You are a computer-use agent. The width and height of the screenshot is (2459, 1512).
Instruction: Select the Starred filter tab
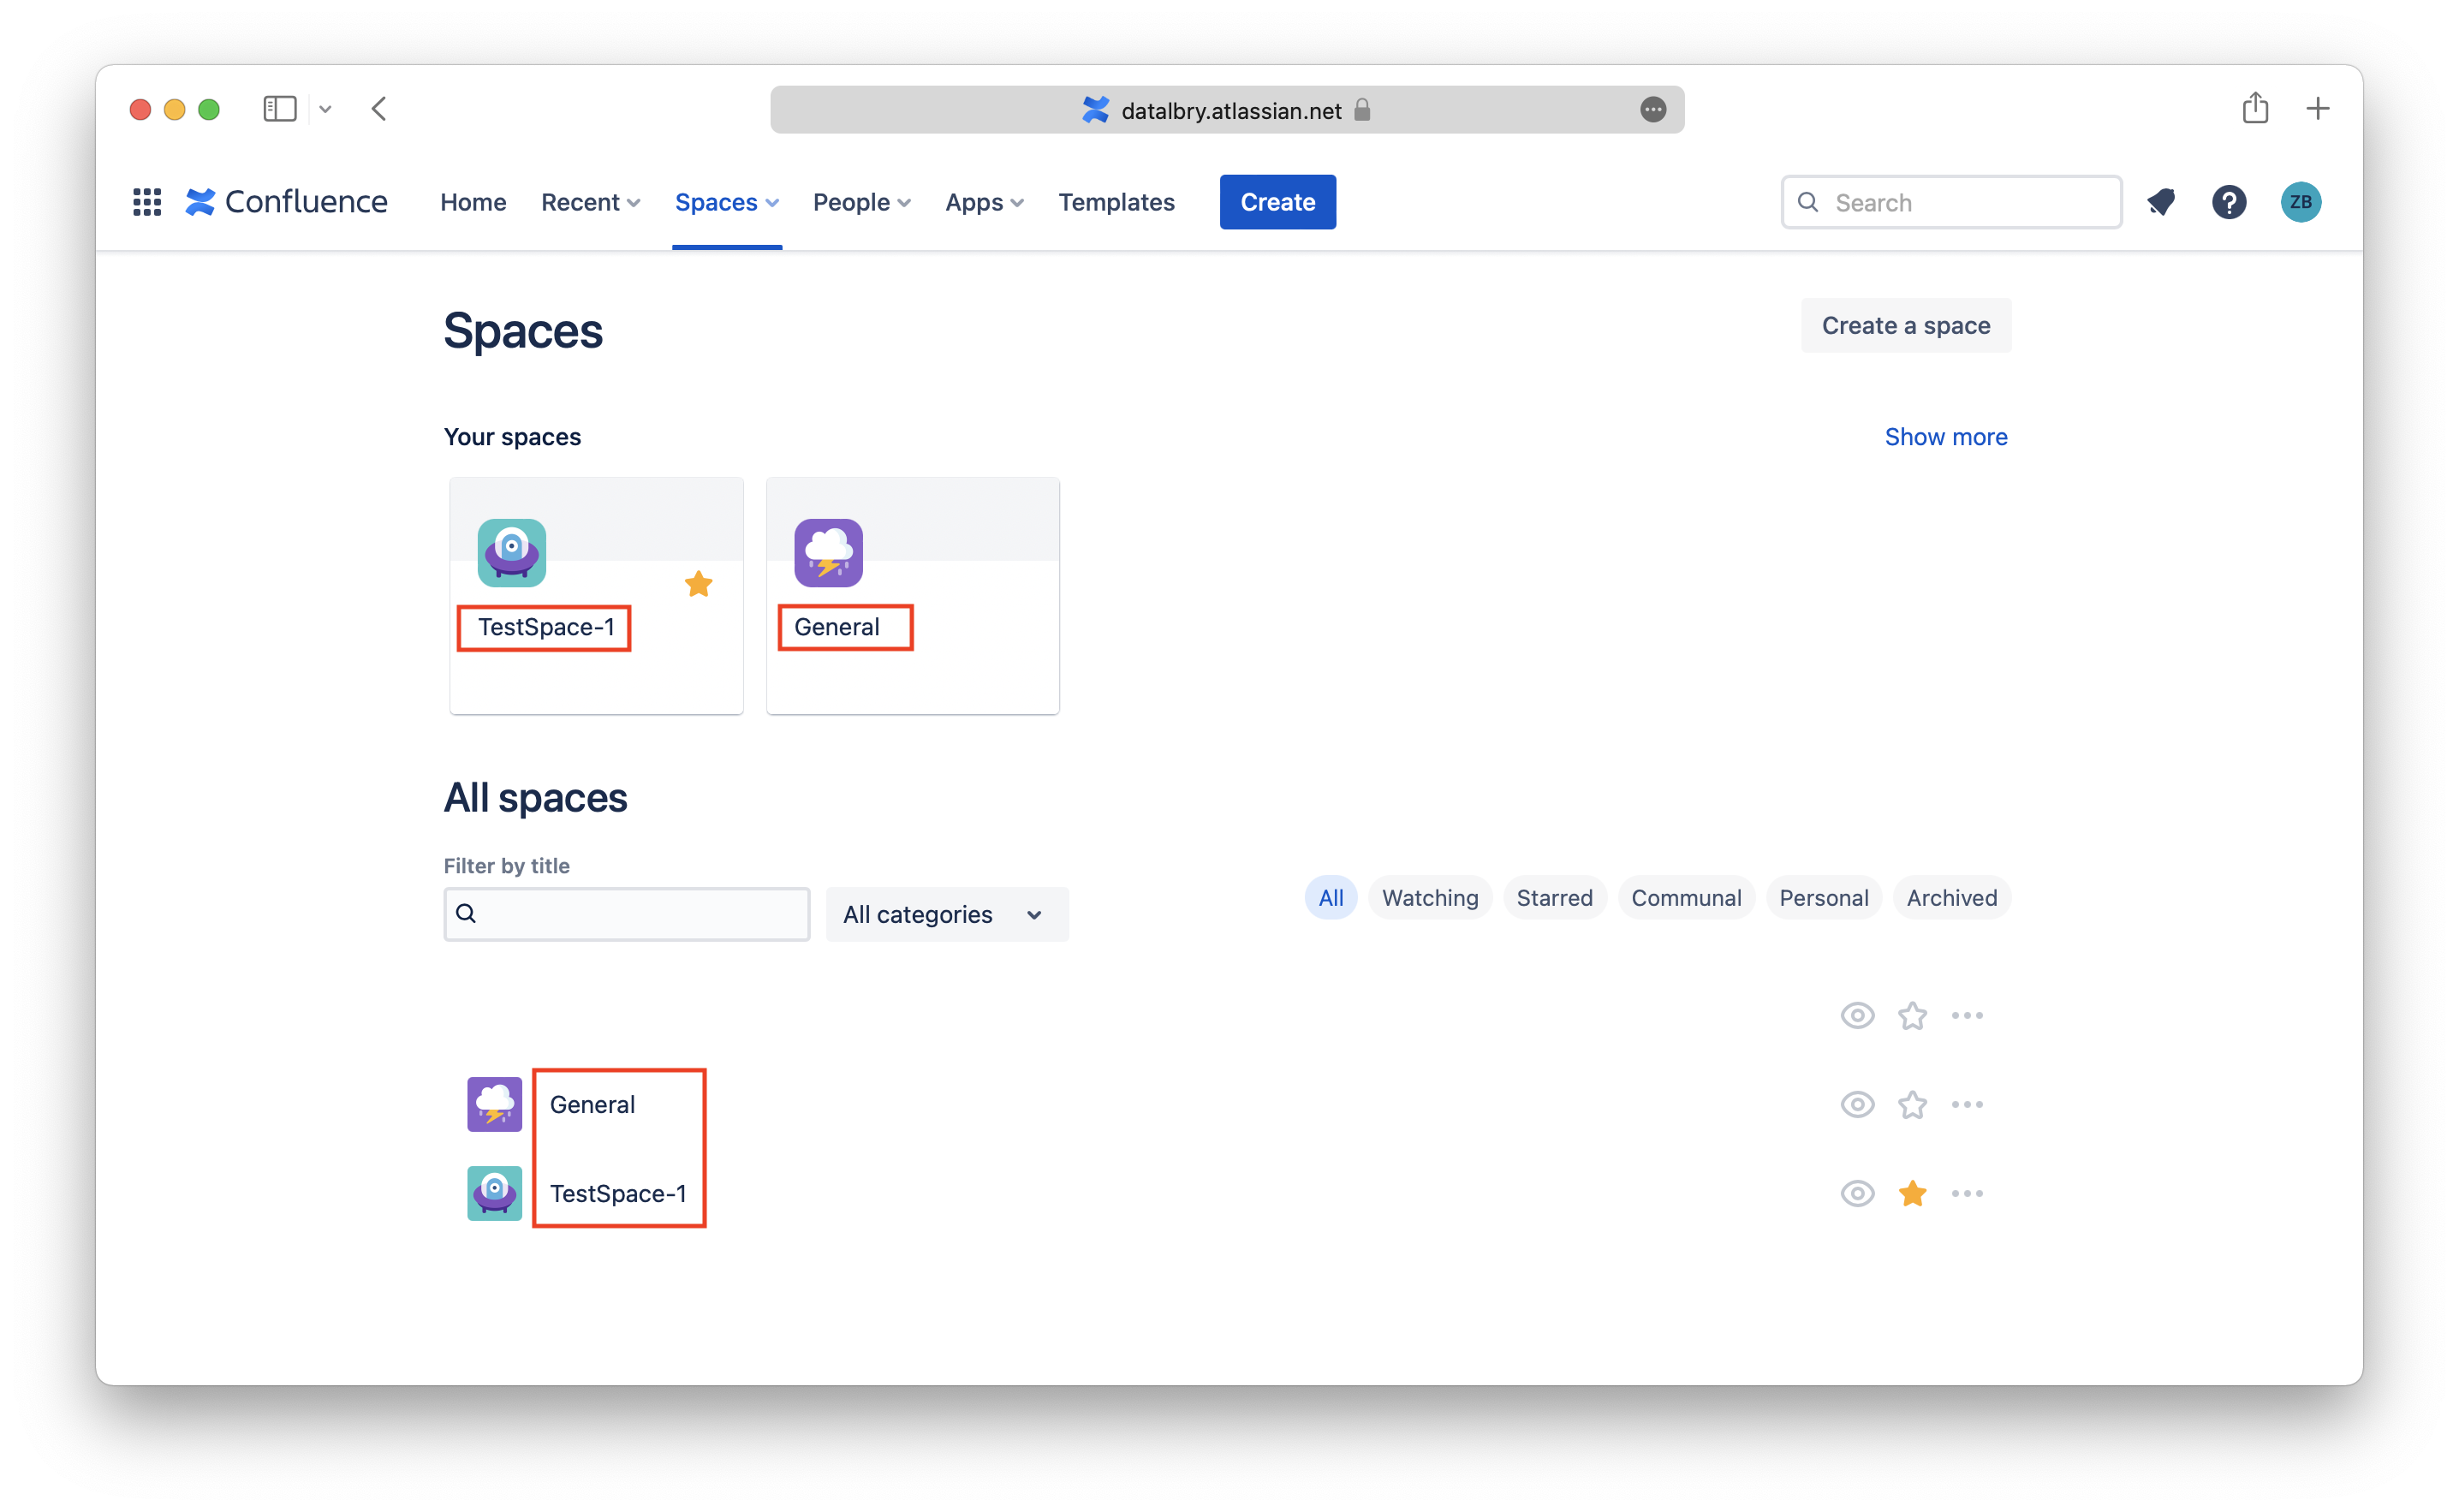pyautogui.click(x=1554, y=897)
